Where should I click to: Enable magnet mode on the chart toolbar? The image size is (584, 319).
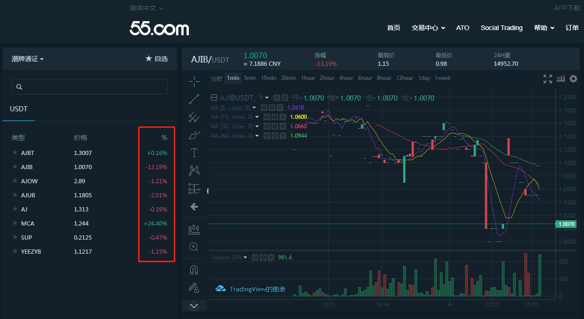pos(194,269)
